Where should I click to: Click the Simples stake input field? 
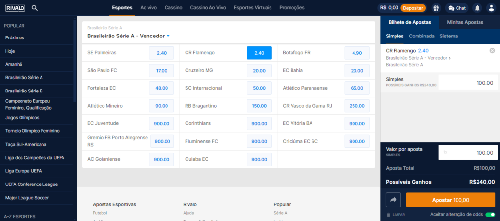pos(468,82)
